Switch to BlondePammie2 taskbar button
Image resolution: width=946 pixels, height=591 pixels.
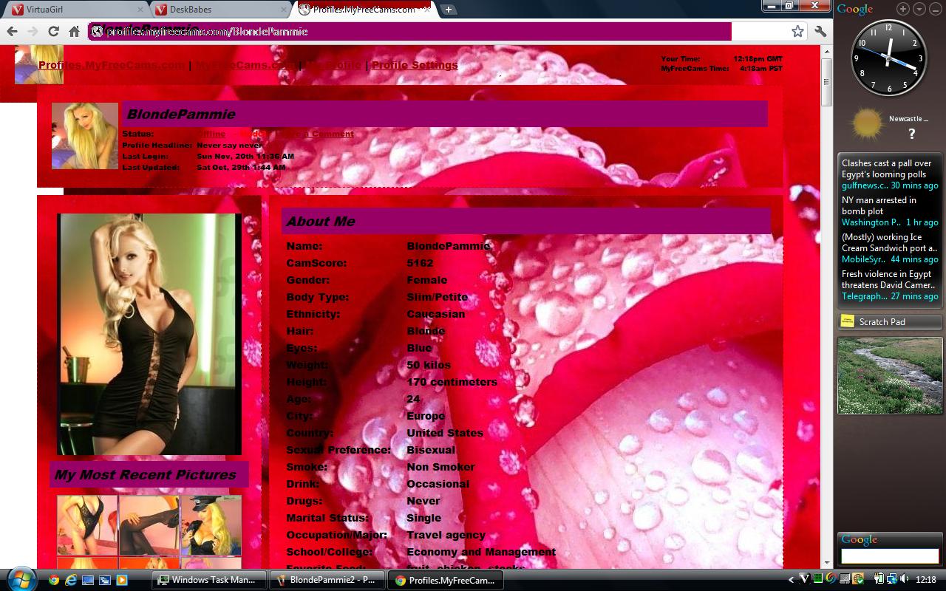tap(327, 580)
